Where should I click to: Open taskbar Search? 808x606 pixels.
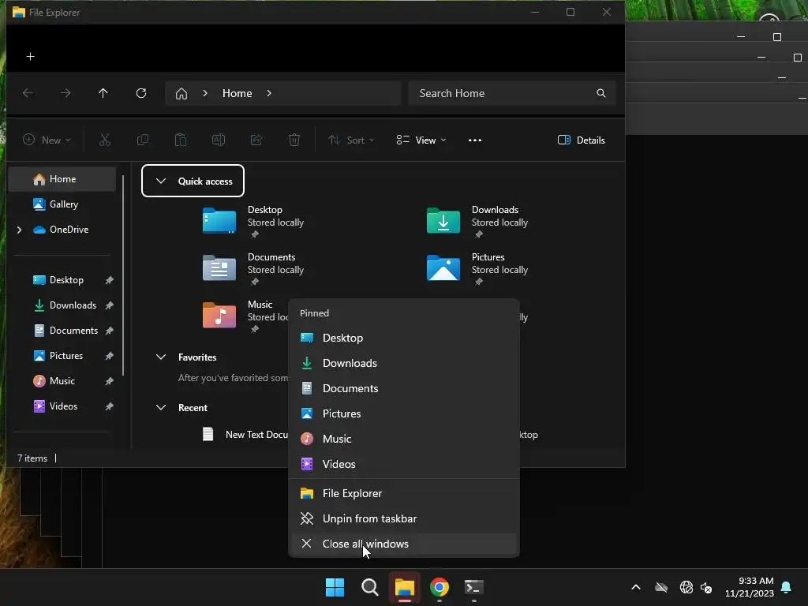pos(370,587)
